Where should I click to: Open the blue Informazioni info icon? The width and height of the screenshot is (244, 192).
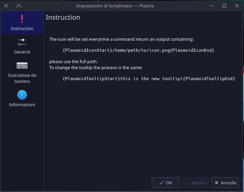point(22,95)
